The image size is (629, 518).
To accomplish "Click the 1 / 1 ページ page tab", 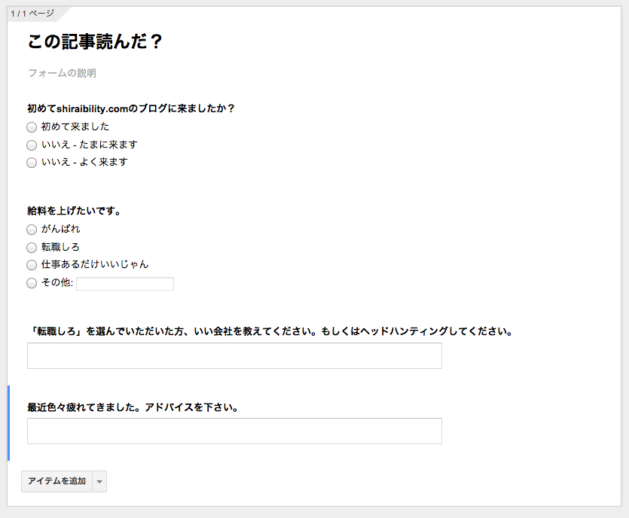I will [x=32, y=14].
